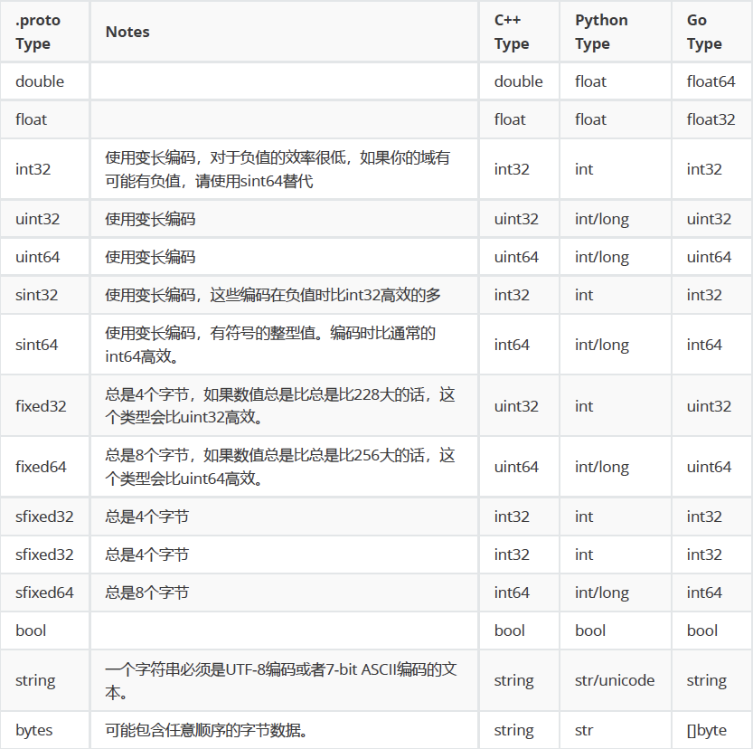Click the "Python Type" column header
753x749 pixels.
(x=601, y=32)
